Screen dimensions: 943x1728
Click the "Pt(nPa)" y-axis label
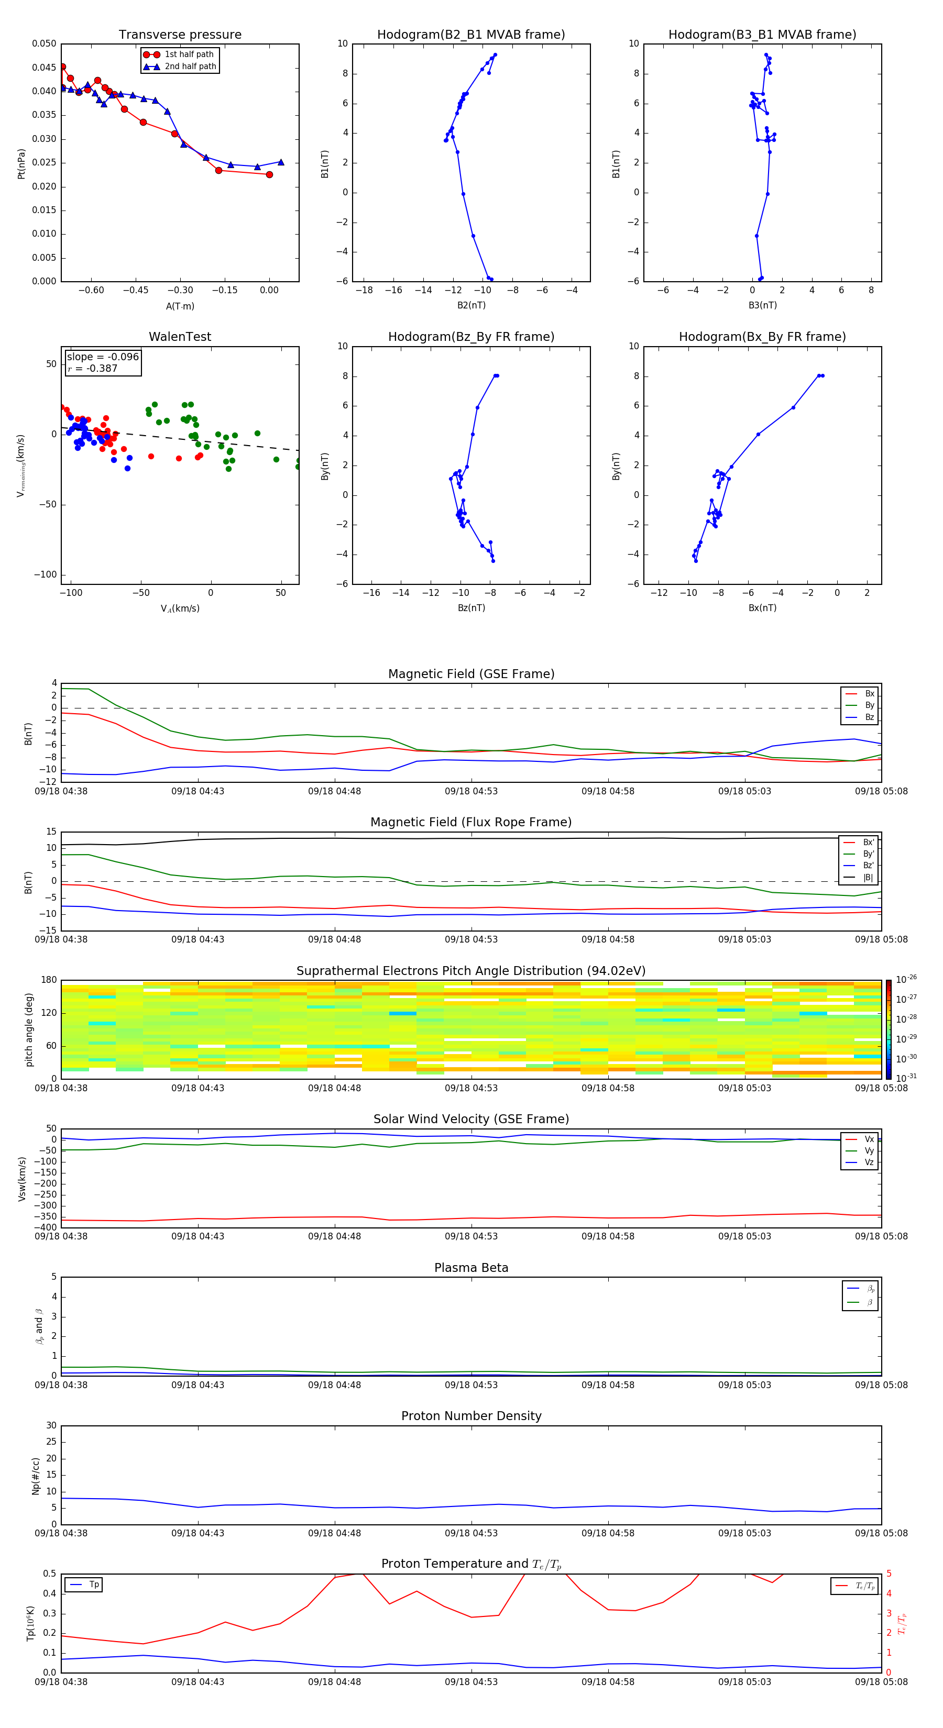point(21,163)
